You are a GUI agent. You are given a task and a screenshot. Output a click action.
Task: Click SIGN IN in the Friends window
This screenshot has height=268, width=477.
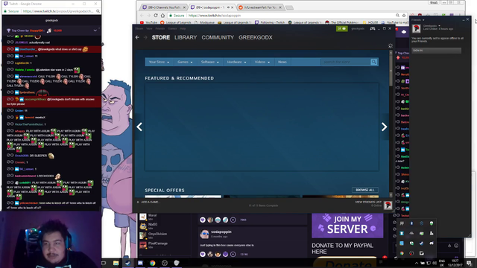click(x=436, y=51)
